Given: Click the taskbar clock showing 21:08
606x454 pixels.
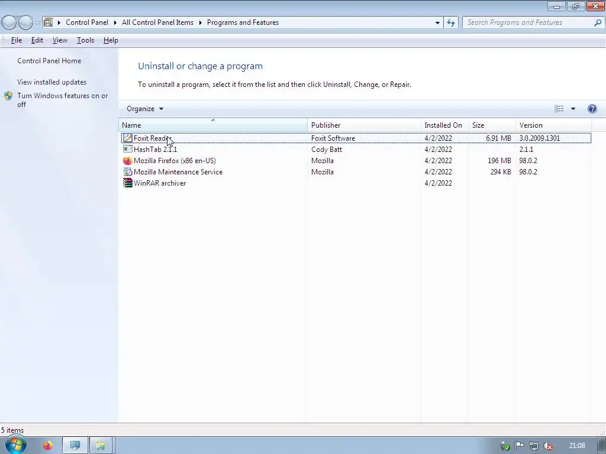Looking at the screenshot, I should (x=577, y=446).
